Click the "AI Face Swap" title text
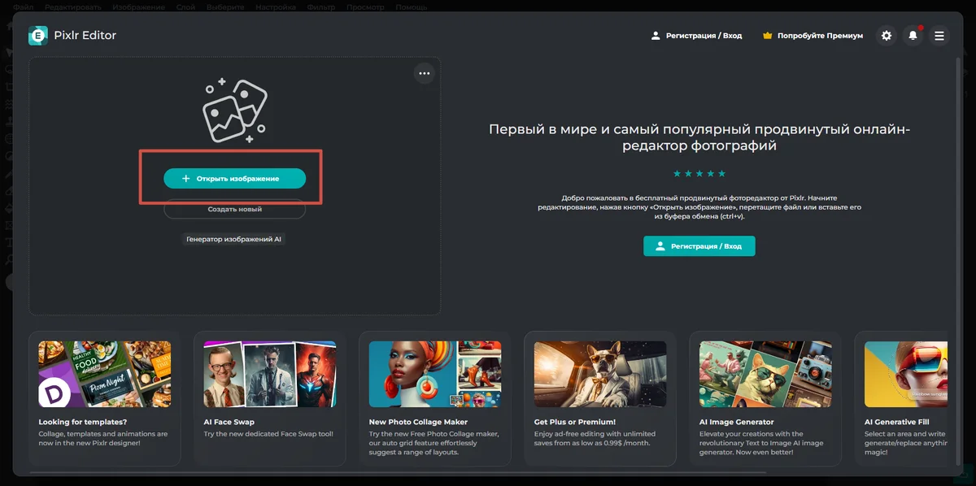Image resolution: width=976 pixels, height=486 pixels. coord(229,422)
